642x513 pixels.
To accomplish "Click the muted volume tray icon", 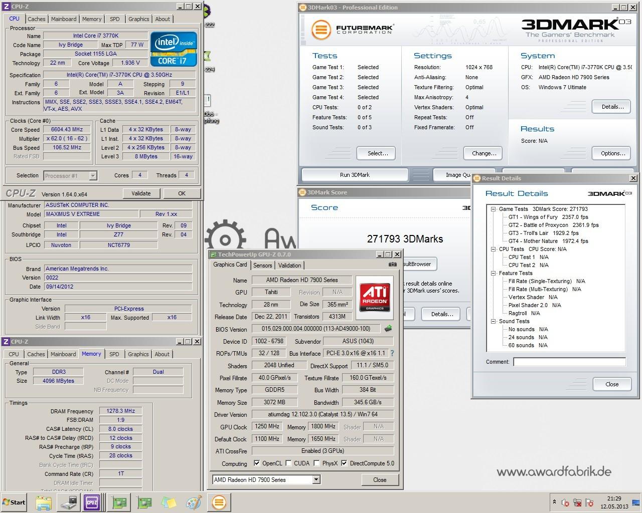I will (x=566, y=502).
